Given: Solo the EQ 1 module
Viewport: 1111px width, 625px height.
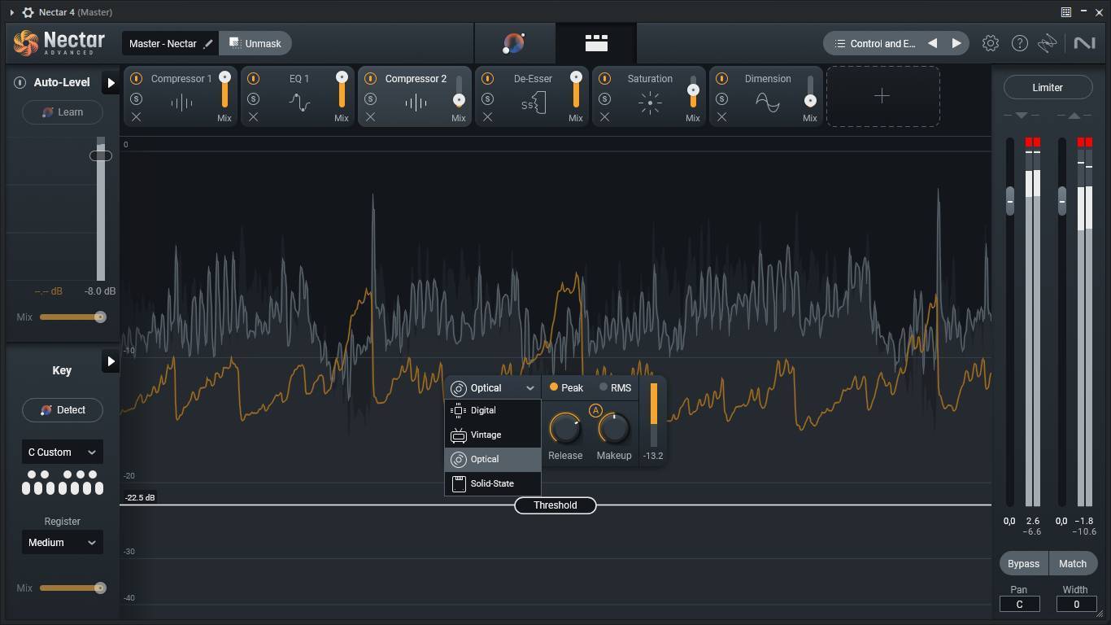Looking at the screenshot, I should point(253,98).
